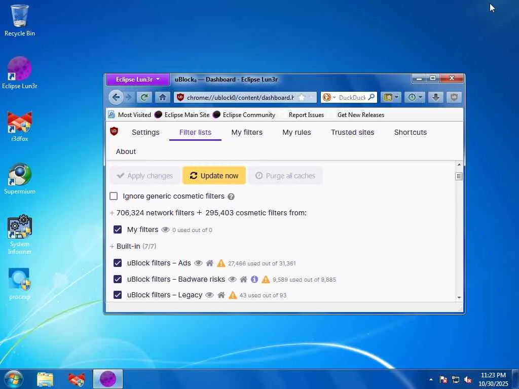The image size is (519, 389).
Task: Click the r3dfox taskbar icon
Action: pyautogui.click(x=77, y=379)
